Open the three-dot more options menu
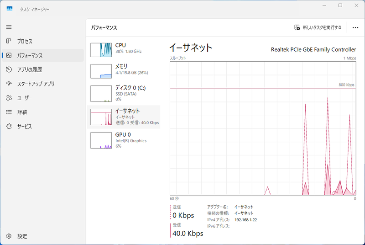 [x=355, y=28]
